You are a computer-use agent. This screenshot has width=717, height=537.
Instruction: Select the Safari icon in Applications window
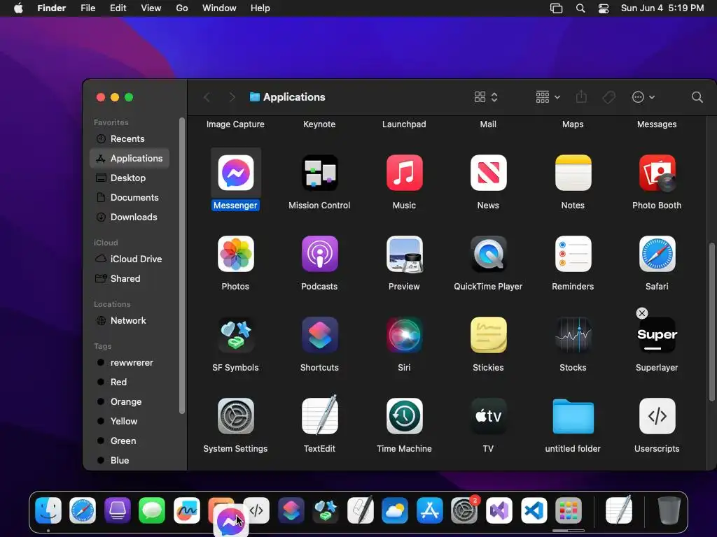657,254
